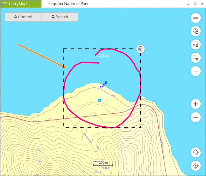The image size is (206, 176).
Task: Open the three-dots more options button
Action: point(196,71)
